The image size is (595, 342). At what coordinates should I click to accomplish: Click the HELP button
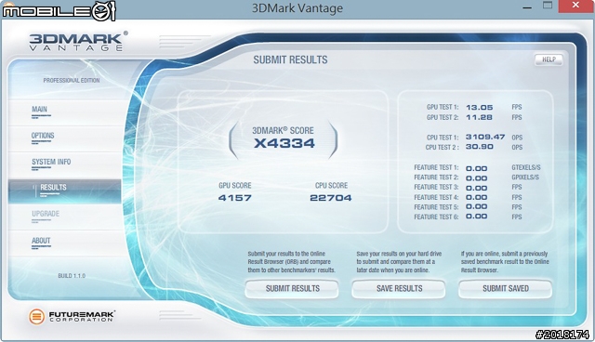pyautogui.click(x=549, y=59)
